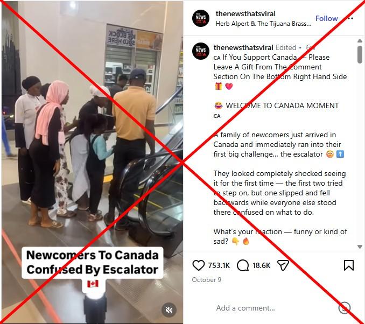Click the caption scrollbar thumb
365x324 pixels.
[360, 54]
